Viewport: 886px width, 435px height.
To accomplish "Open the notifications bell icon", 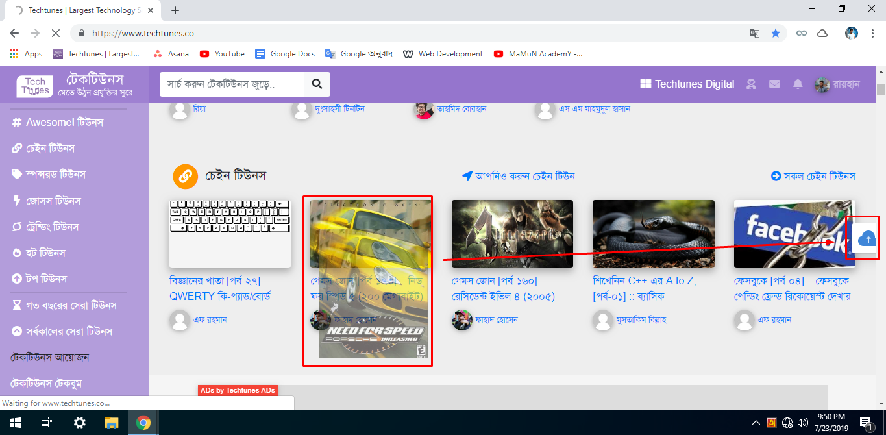I will coord(798,84).
